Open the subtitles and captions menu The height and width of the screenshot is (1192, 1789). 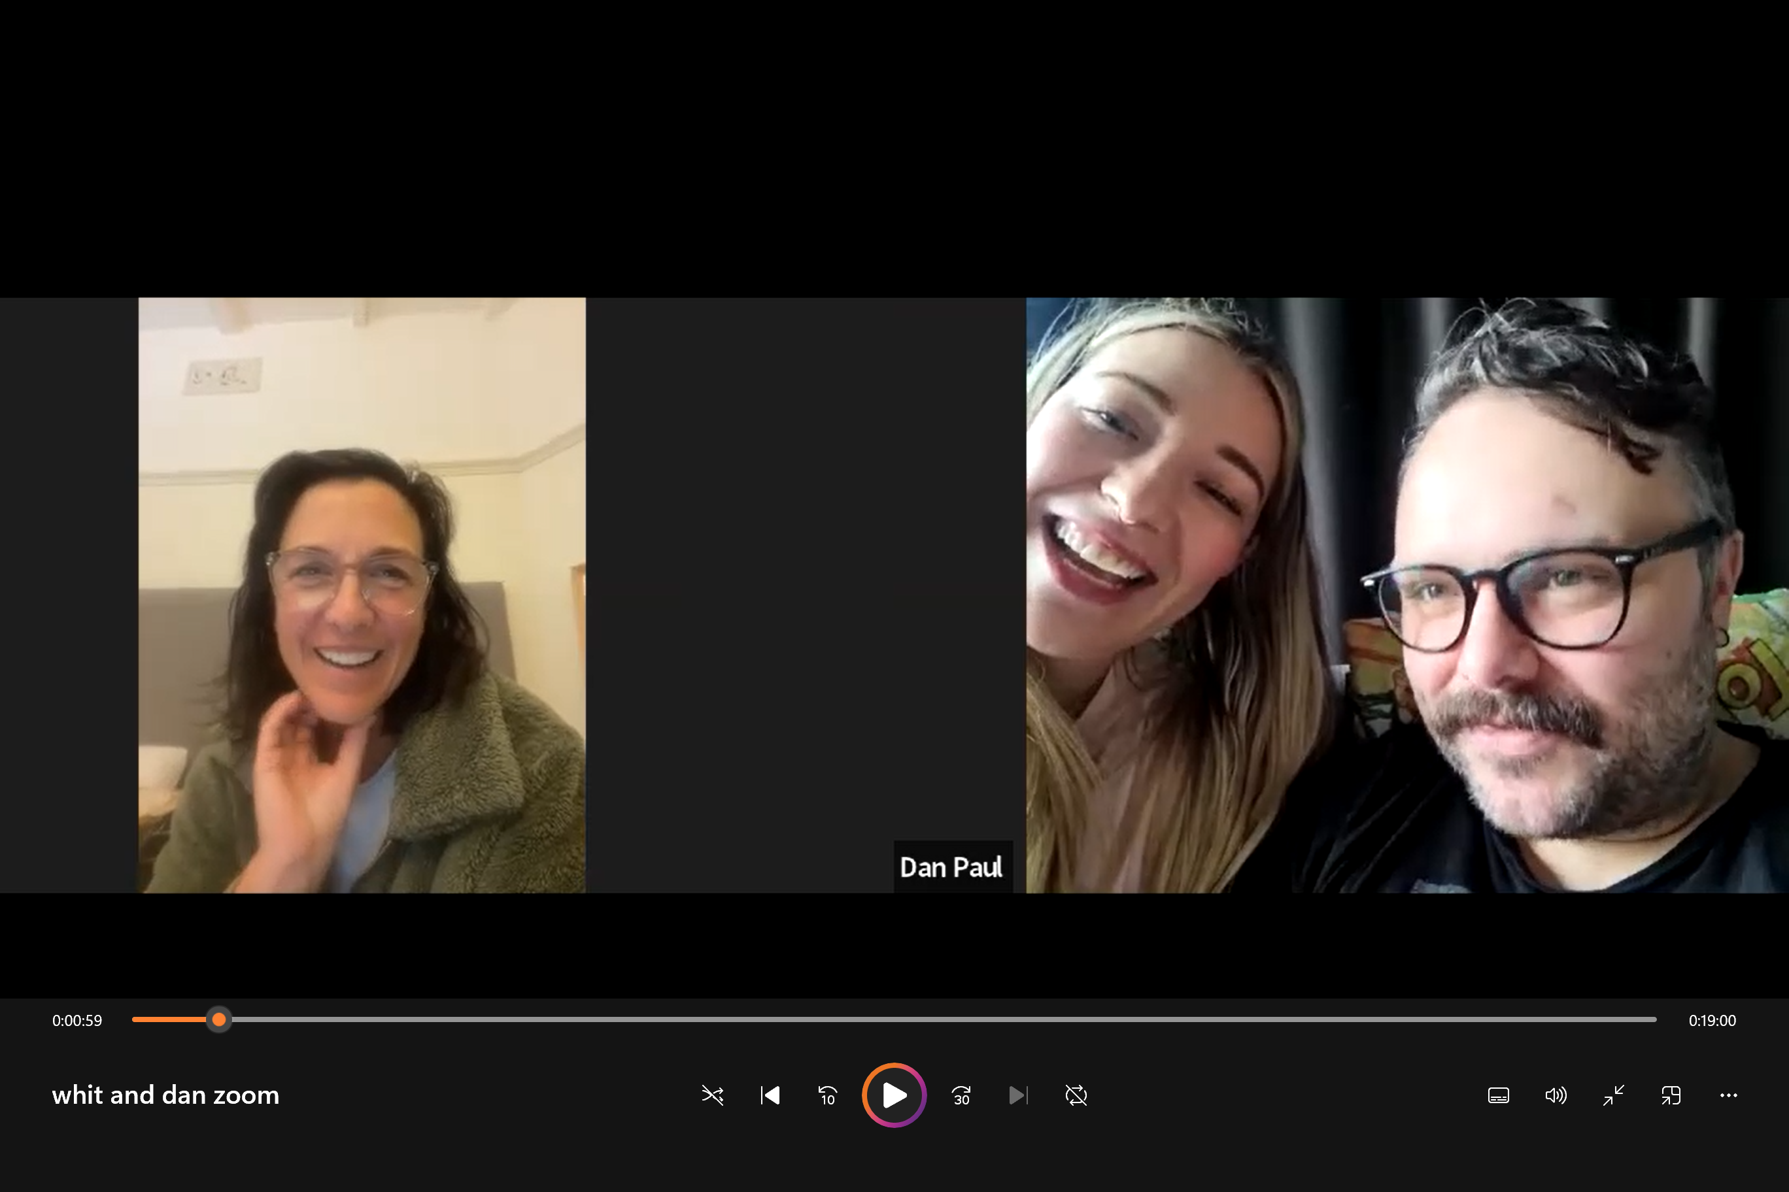(1497, 1095)
